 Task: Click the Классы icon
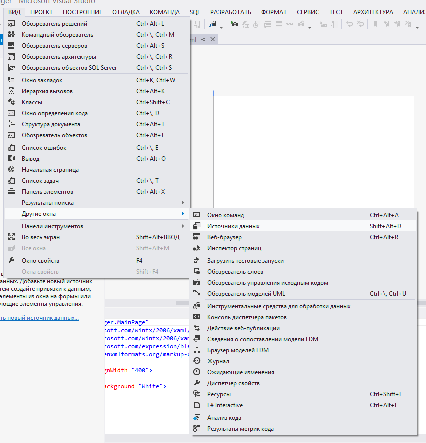(x=11, y=102)
